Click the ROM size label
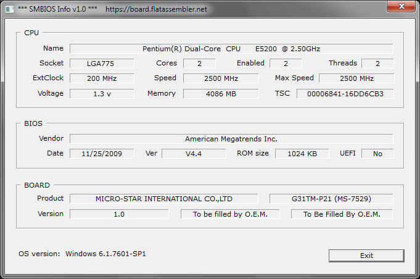The width and height of the screenshot is (420, 279). tap(253, 153)
